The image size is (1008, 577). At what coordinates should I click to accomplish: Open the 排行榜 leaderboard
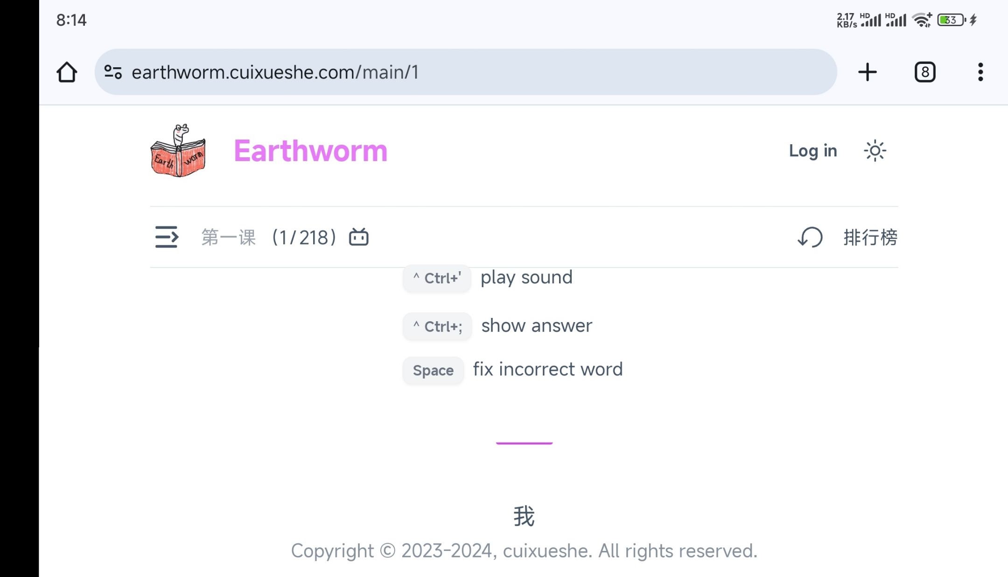(x=870, y=237)
